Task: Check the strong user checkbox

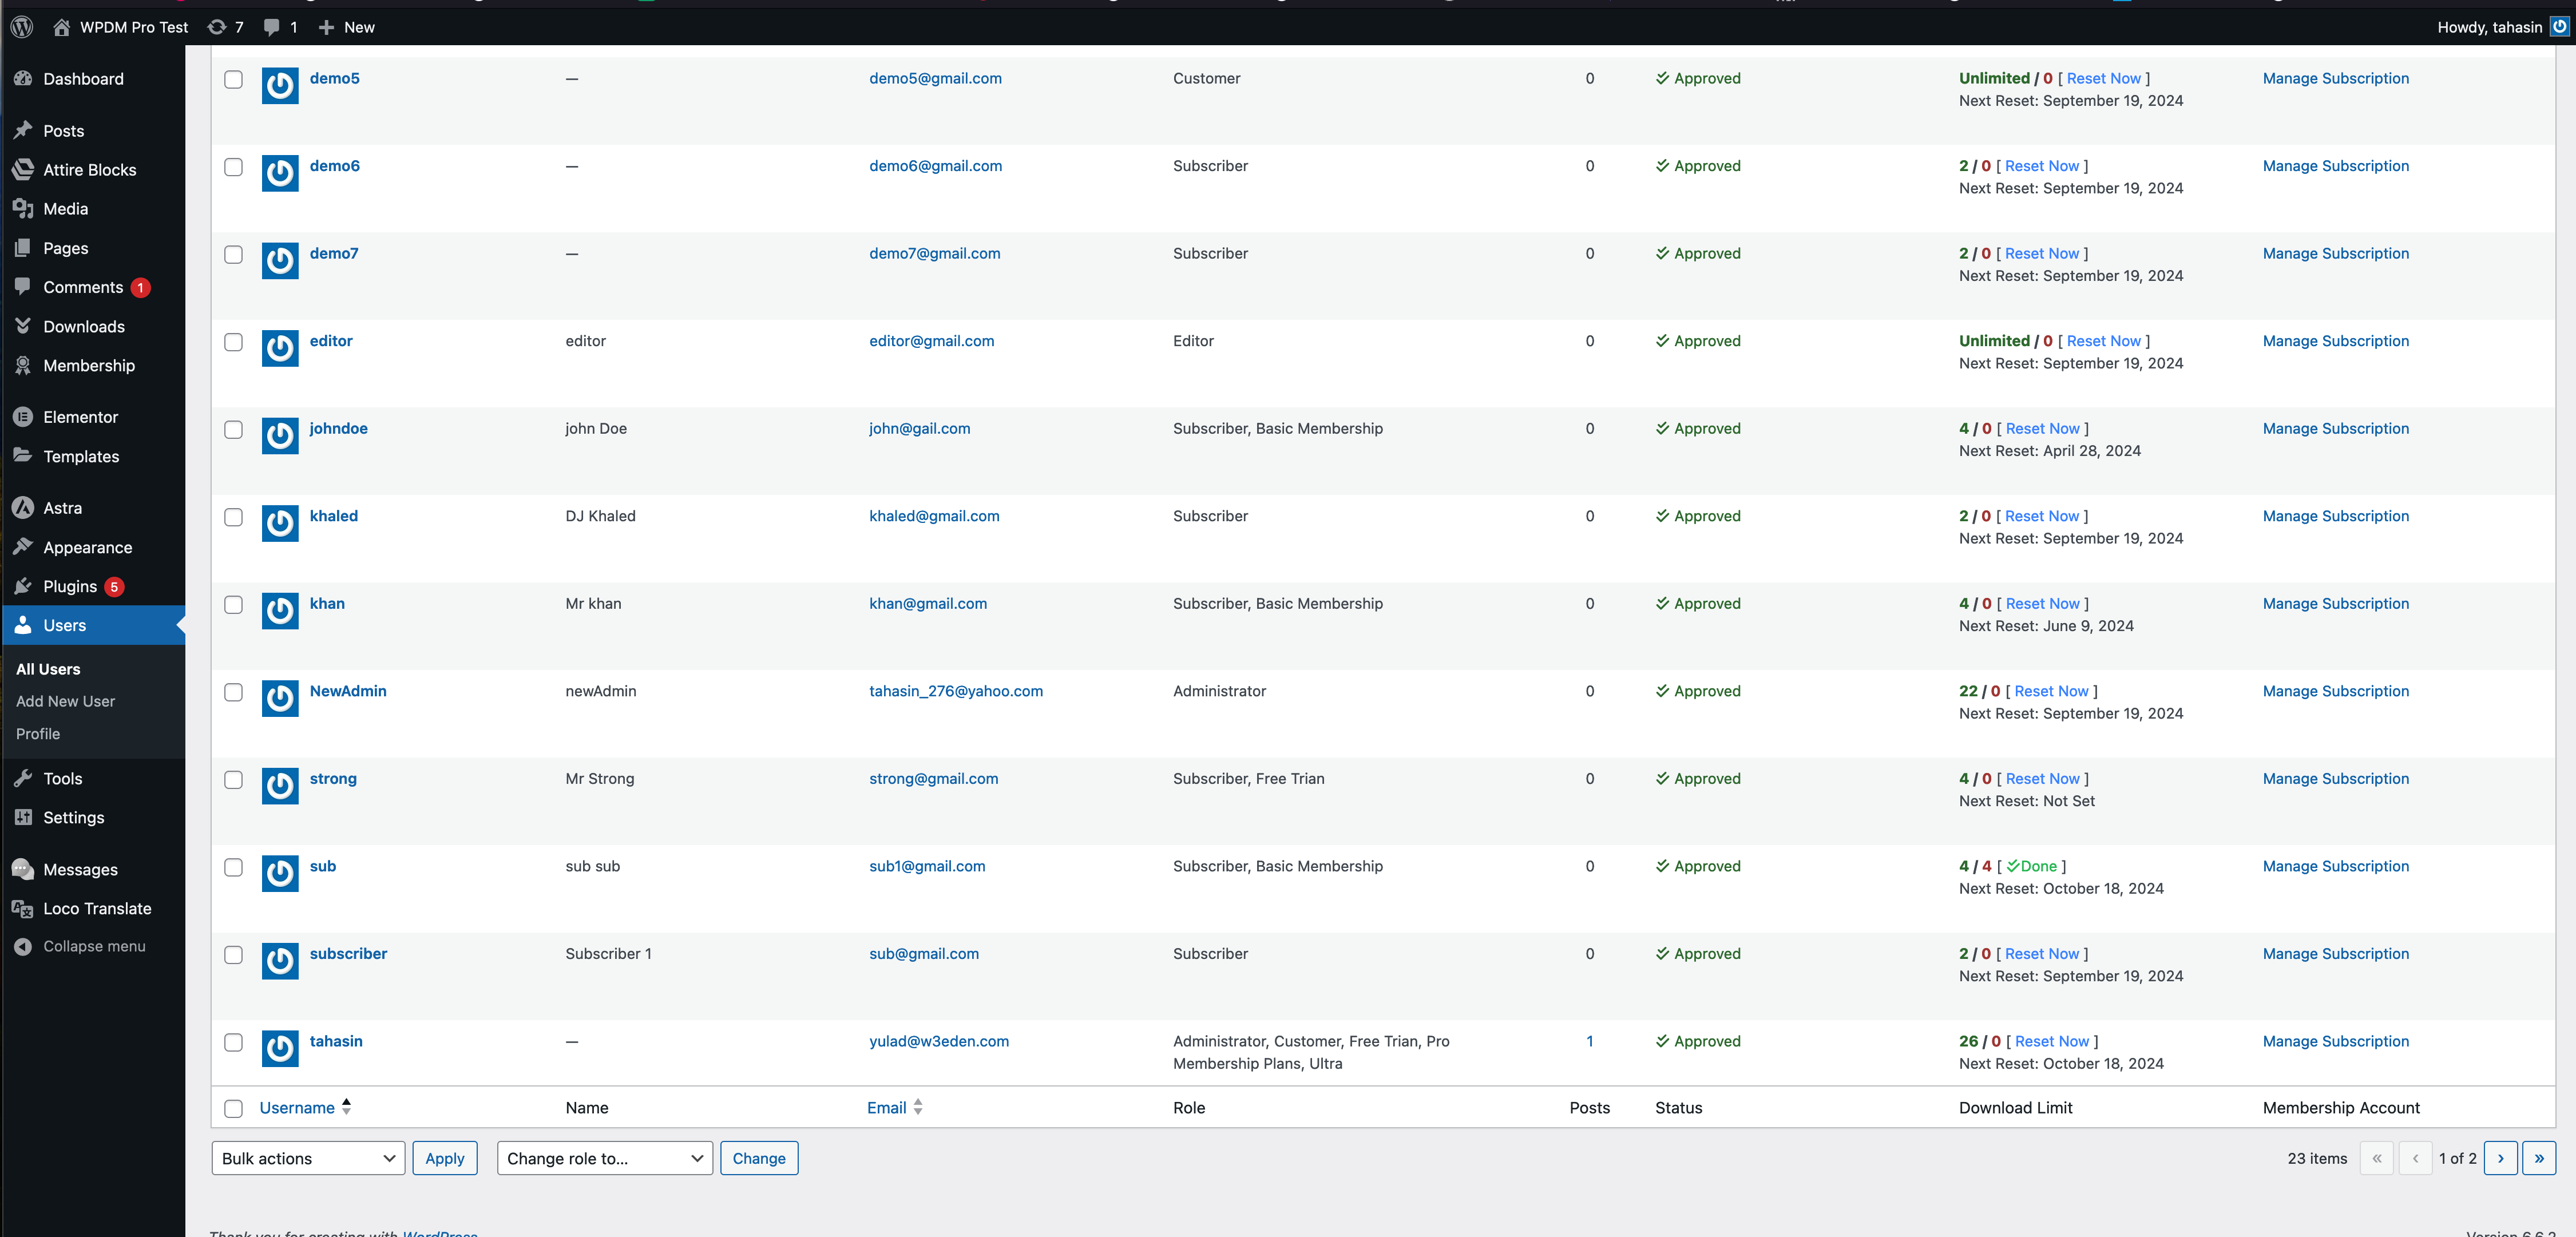Action: pyautogui.click(x=233, y=779)
